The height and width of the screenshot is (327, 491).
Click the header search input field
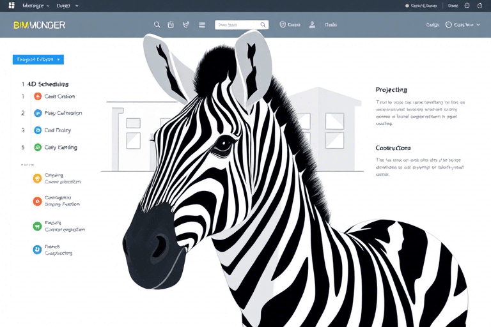238,25
